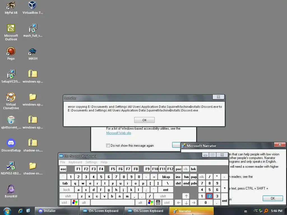This screenshot has height=215, width=287.
Task: Select the shadow-os zip next to DiscordSetup
Action: (33, 145)
